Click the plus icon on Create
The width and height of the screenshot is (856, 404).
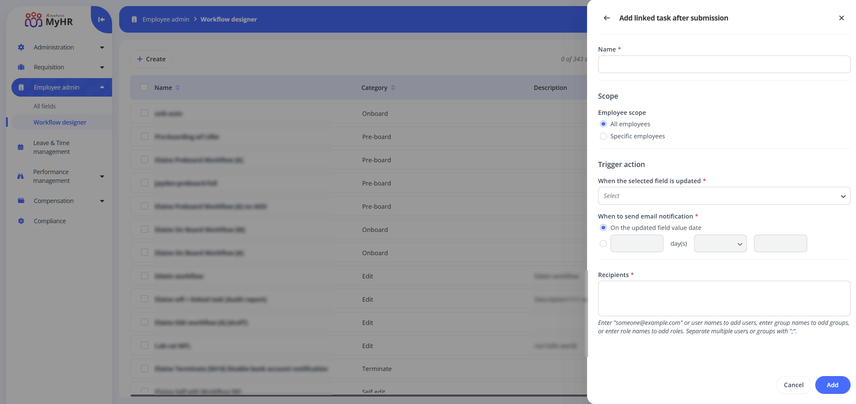pyautogui.click(x=140, y=59)
